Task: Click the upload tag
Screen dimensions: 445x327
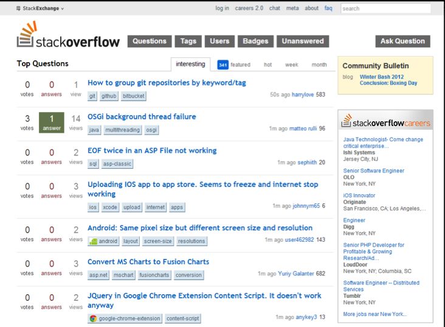Action: point(132,207)
